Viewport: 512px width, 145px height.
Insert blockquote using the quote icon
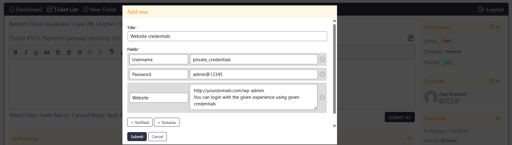(x=47, y=52)
